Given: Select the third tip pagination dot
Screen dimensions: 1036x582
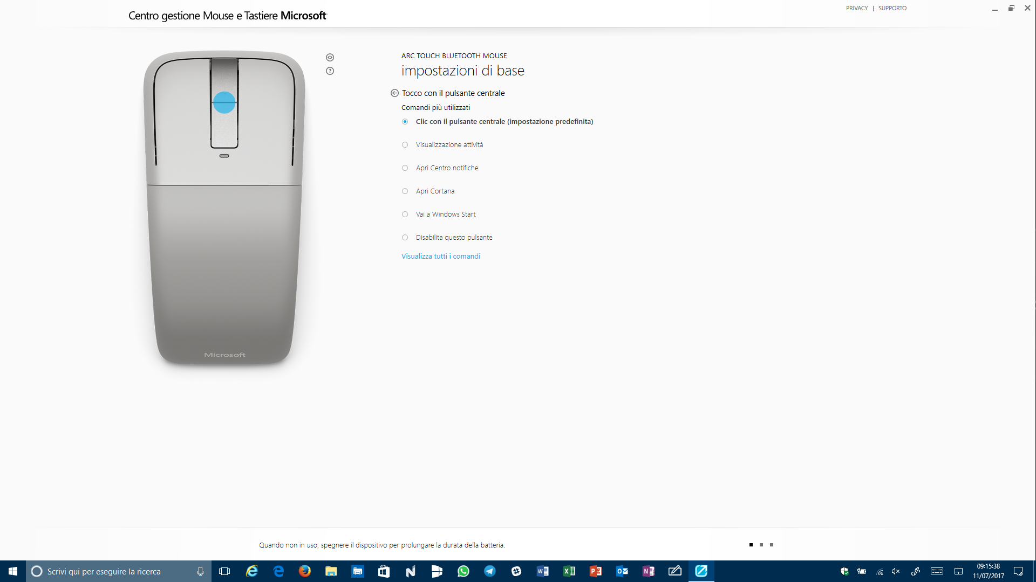Looking at the screenshot, I should [x=771, y=545].
